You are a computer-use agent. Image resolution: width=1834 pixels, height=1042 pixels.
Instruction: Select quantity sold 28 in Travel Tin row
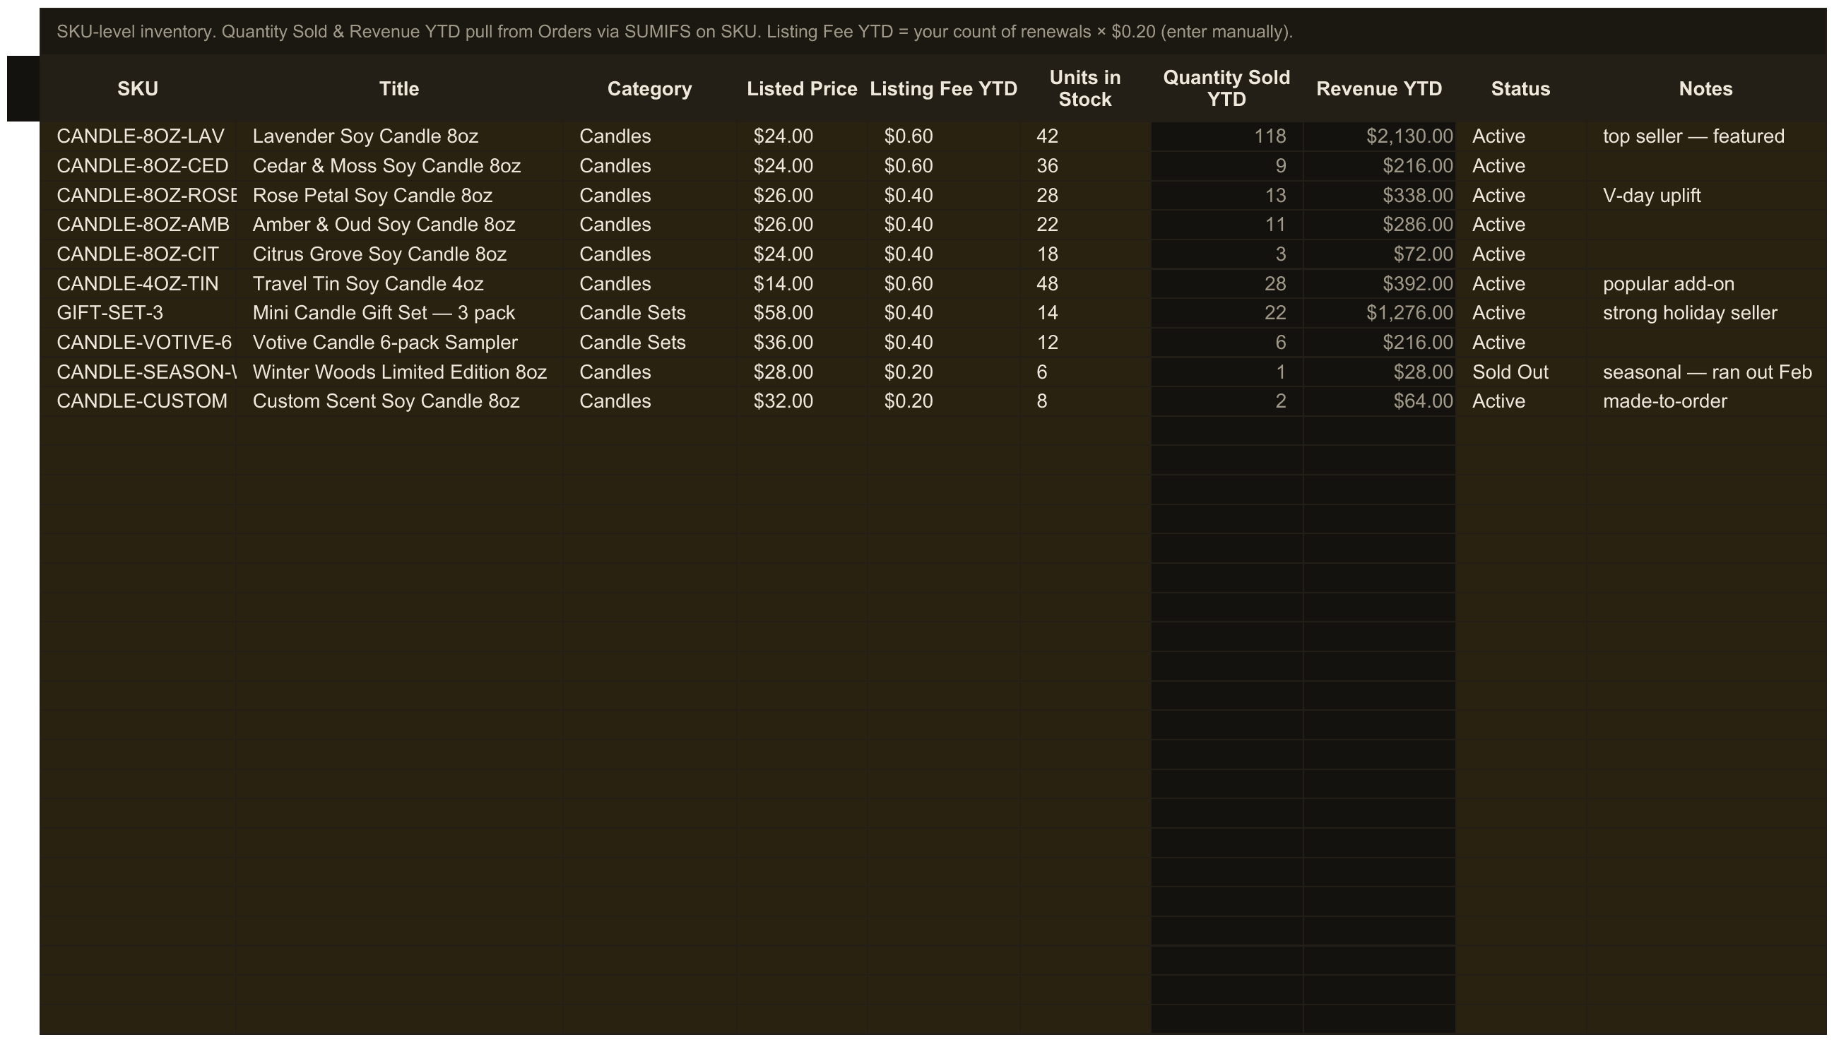[x=1226, y=283]
